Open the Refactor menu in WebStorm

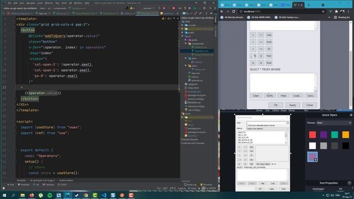[49, 3]
